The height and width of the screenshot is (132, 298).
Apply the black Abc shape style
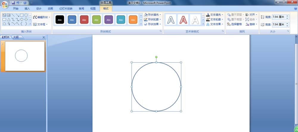(x=60, y=20)
